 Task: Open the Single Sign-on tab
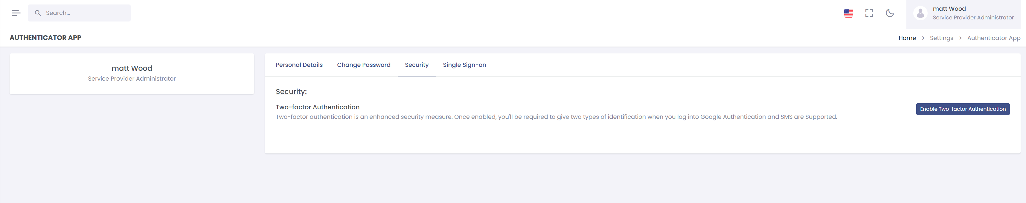[x=464, y=65]
